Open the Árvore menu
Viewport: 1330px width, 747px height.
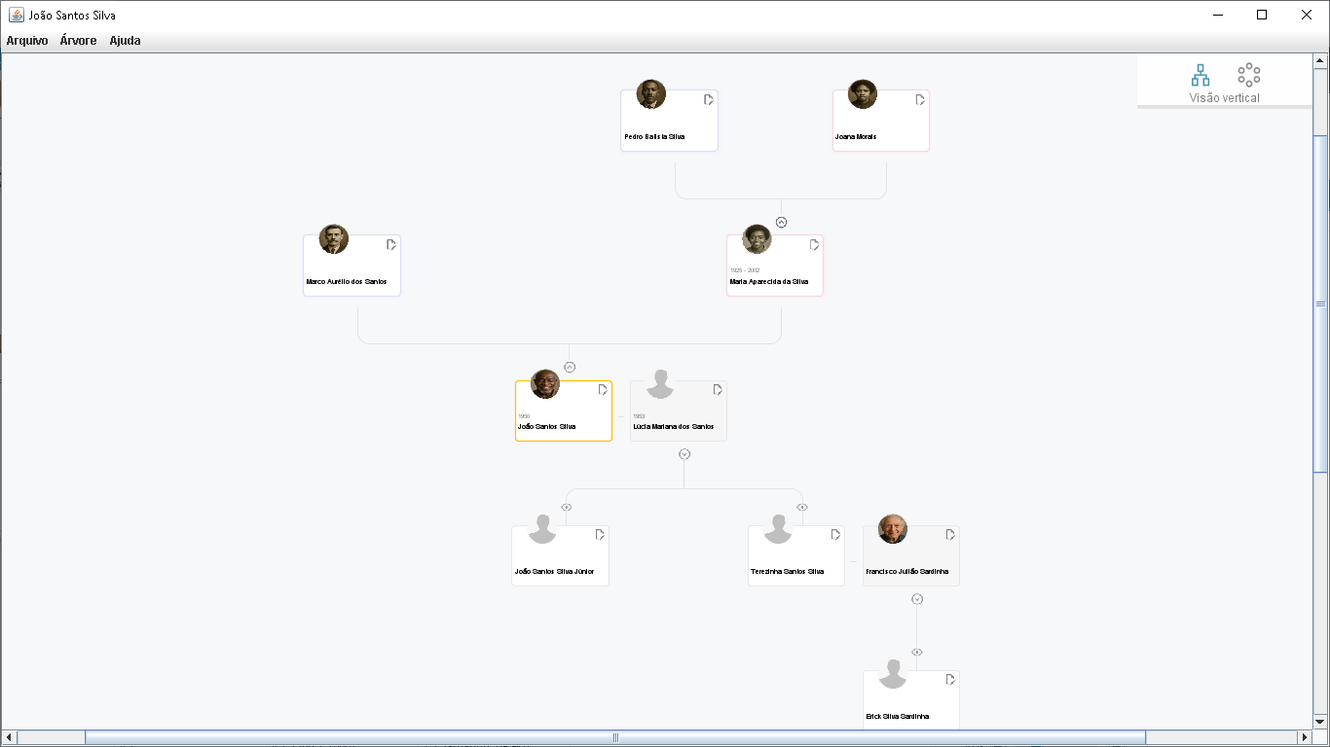click(x=78, y=40)
